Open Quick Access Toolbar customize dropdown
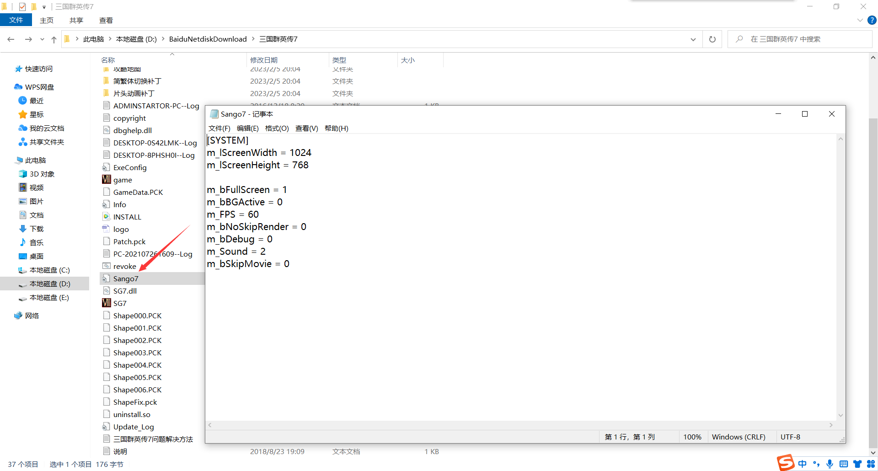 tap(44, 7)
